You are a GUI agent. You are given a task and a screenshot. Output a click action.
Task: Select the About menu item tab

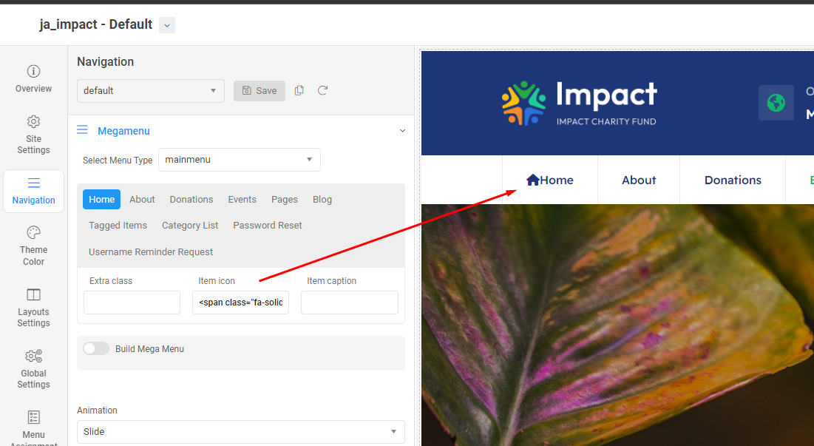coord(142,200)
